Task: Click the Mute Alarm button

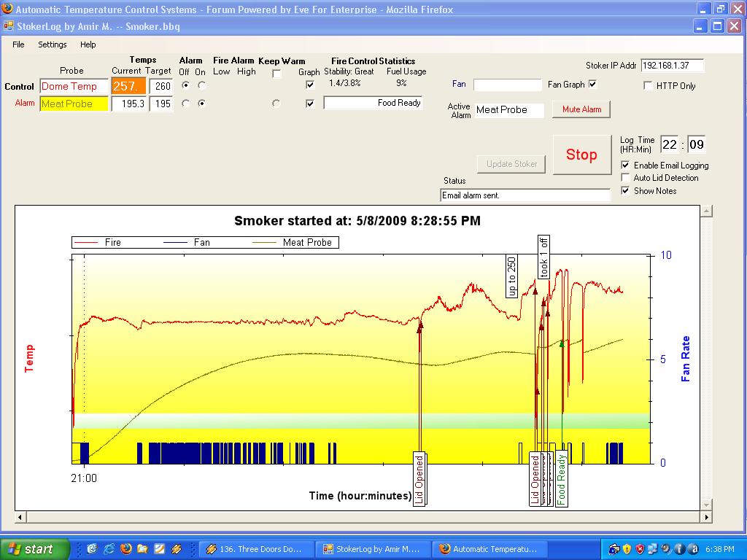Action: point(581,109)
